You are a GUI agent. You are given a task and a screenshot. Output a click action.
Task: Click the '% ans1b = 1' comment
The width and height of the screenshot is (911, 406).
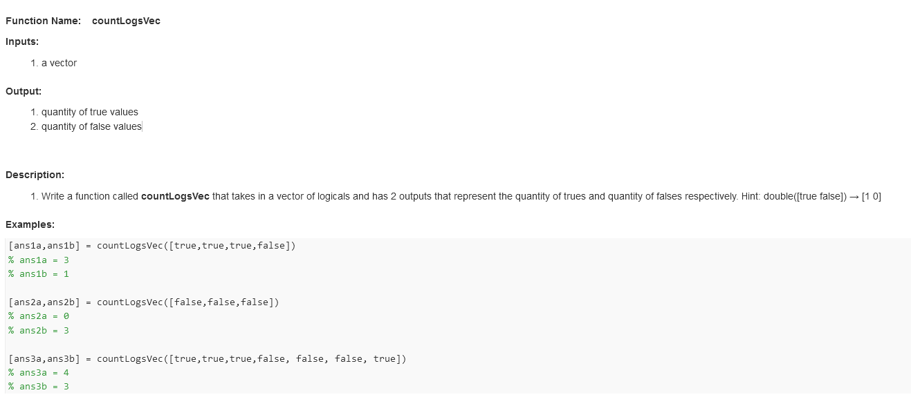[x=39, y=274]
